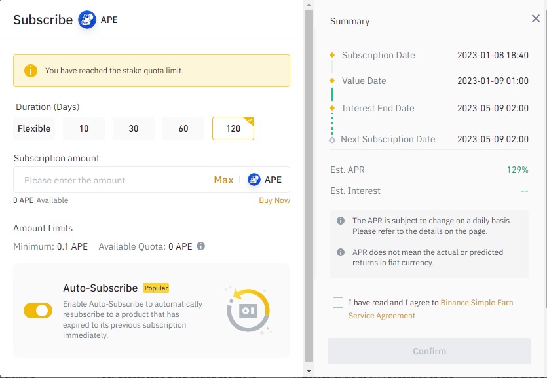Select the 10 days duration
The width and height of the screenshot is (547, 378).
click(x=84, y=128)
